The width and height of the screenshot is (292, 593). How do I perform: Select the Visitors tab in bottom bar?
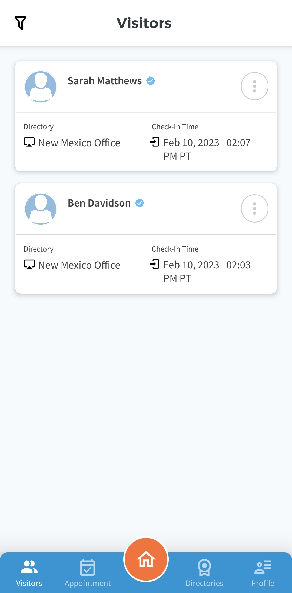coord(29,573)
